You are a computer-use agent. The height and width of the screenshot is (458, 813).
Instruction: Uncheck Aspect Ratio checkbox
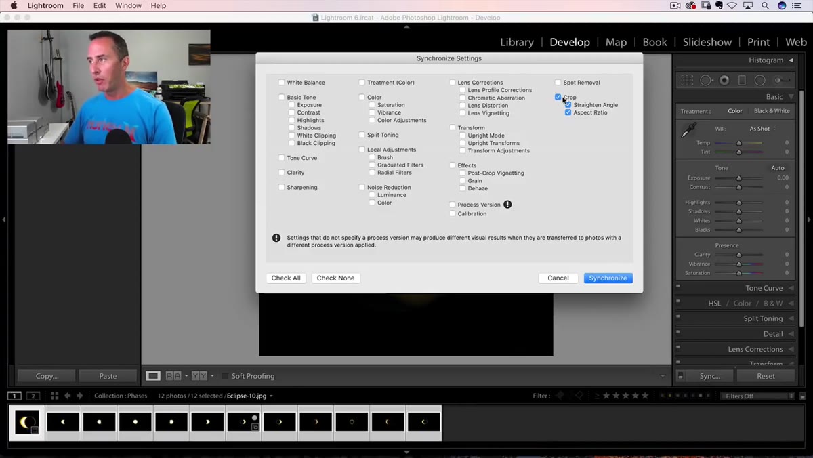pos(568,112)
